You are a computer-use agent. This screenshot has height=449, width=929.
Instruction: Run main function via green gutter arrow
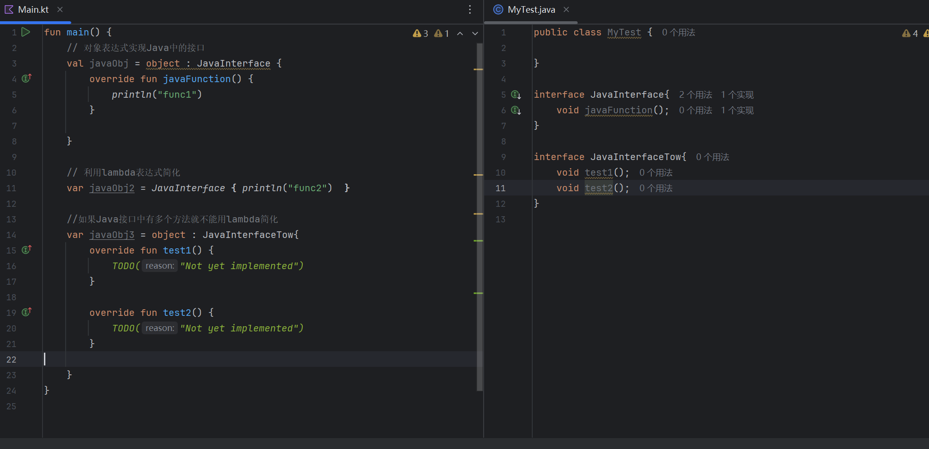(x=26, y=32)
